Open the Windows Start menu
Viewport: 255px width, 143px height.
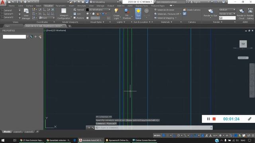(x=3, y=140)
